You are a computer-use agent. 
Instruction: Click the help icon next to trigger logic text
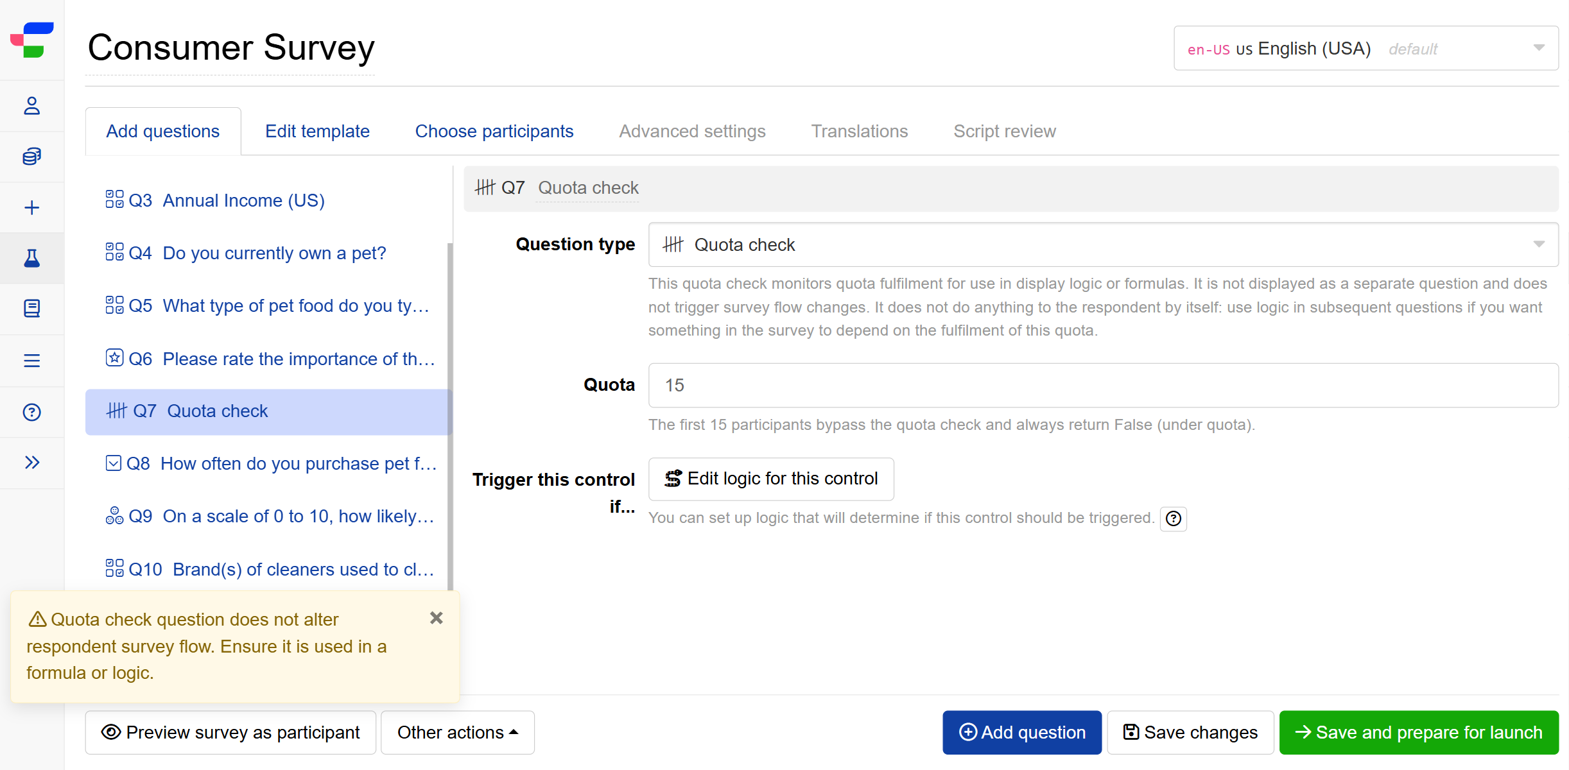tap(1174, 518)
